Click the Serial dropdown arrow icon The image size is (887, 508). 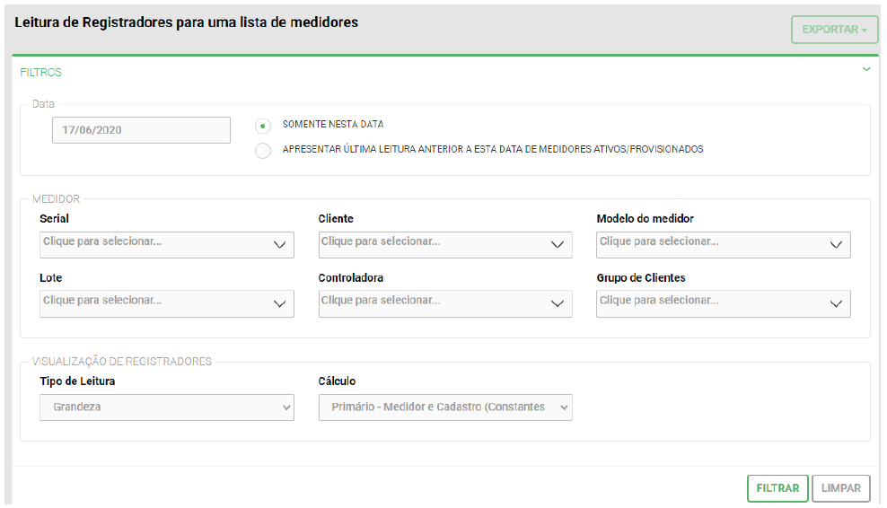[278, 245]
